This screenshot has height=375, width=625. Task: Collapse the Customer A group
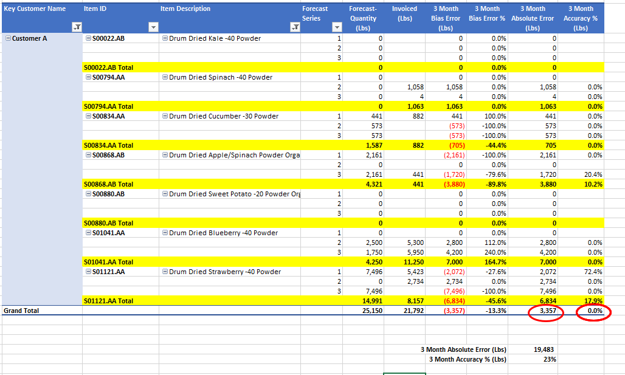[x=8, y=38]
